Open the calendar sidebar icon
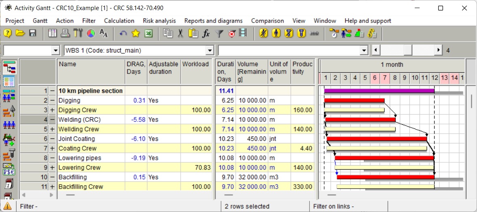 (x=9, y=185)
